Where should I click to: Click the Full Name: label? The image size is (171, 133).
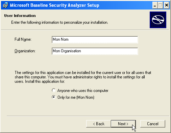[23, 39]
